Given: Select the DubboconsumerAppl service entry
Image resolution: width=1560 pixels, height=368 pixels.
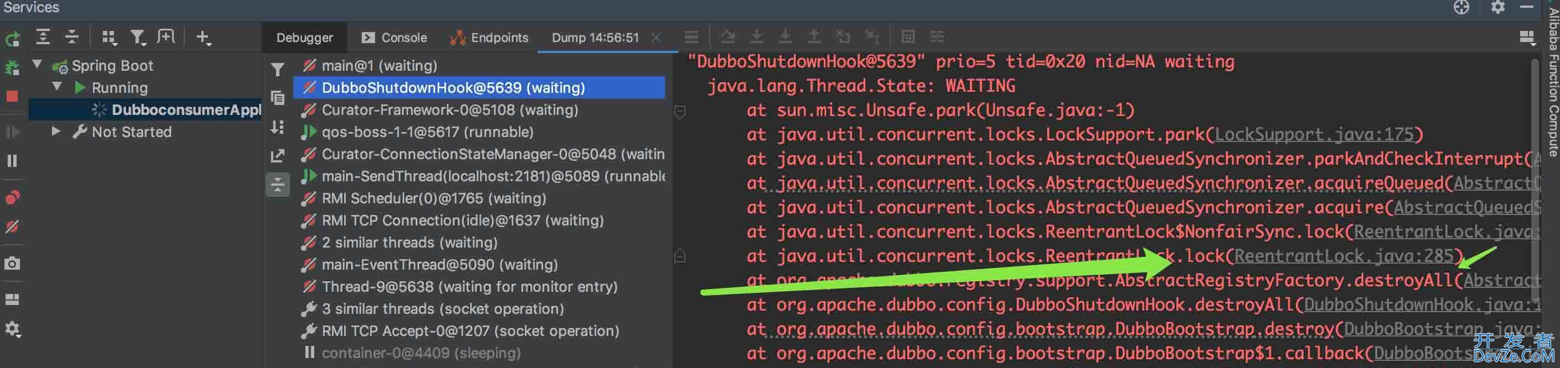Looking at the screenshot, I should click(186, 109).
